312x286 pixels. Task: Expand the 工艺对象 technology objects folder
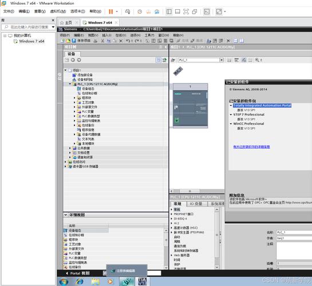point(74,102)
